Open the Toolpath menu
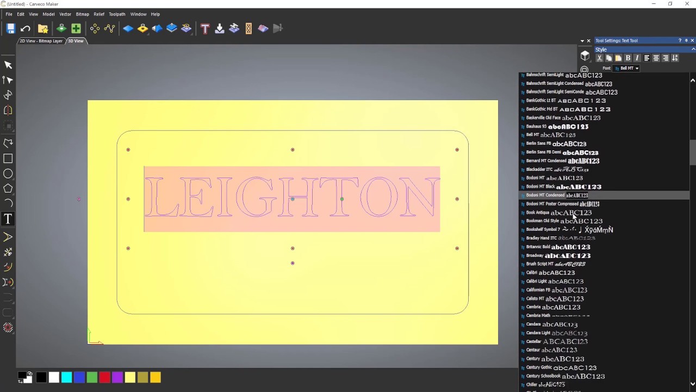This screenshot has width=696, height=392. point(117,14)
